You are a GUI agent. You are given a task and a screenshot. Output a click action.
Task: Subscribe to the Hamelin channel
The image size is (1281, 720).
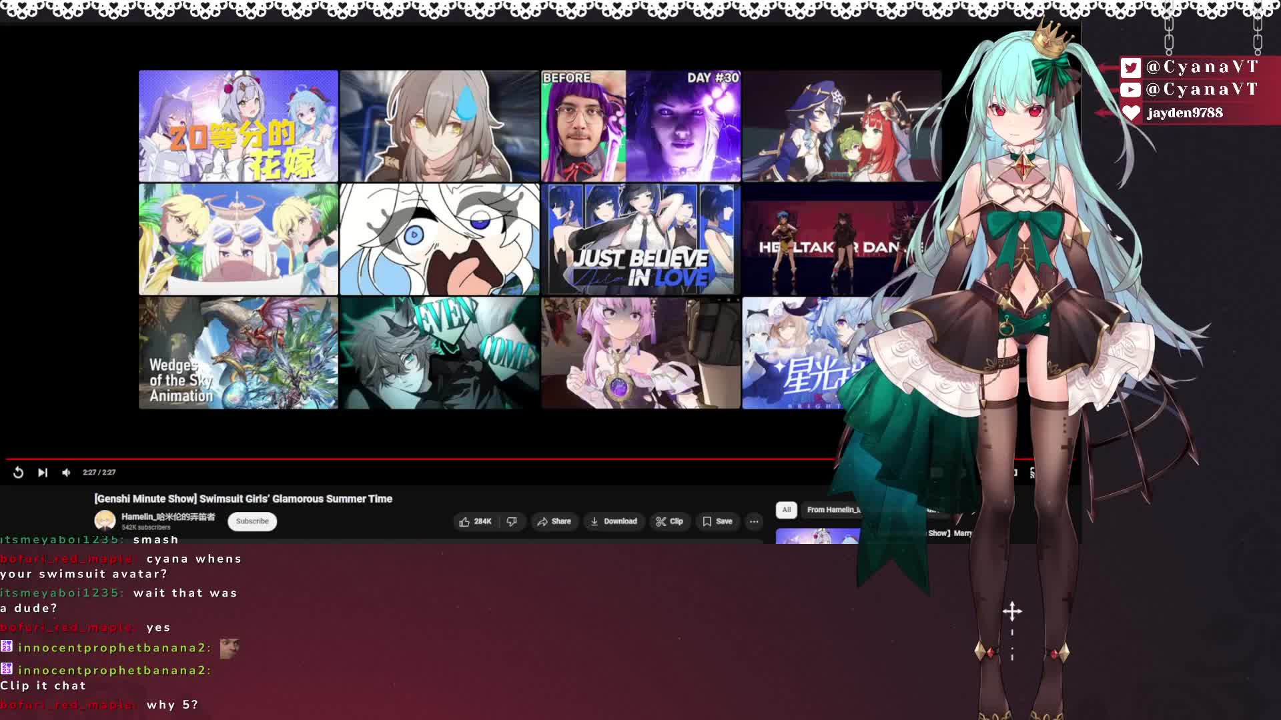(252, 521)
